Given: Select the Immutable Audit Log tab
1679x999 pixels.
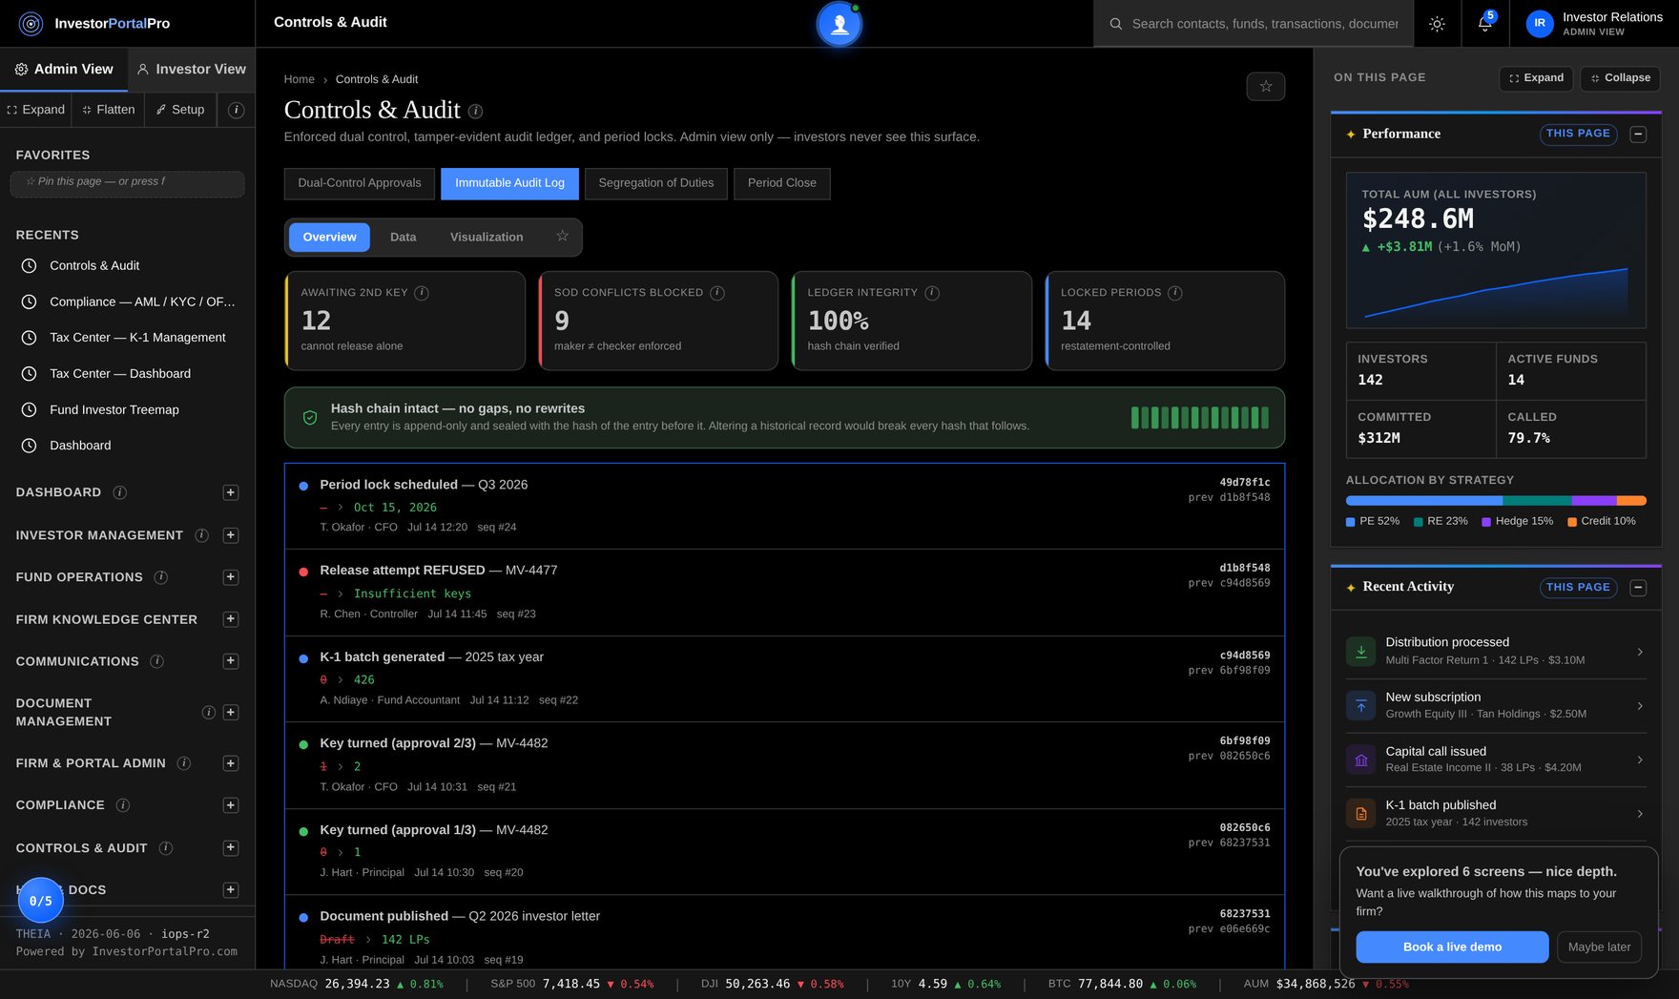Looking at the screenshot, I should tap(509, 183).
